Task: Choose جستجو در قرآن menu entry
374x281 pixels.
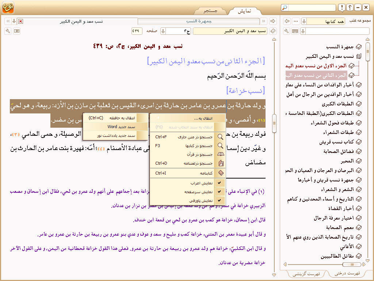Action: point(188,155)
